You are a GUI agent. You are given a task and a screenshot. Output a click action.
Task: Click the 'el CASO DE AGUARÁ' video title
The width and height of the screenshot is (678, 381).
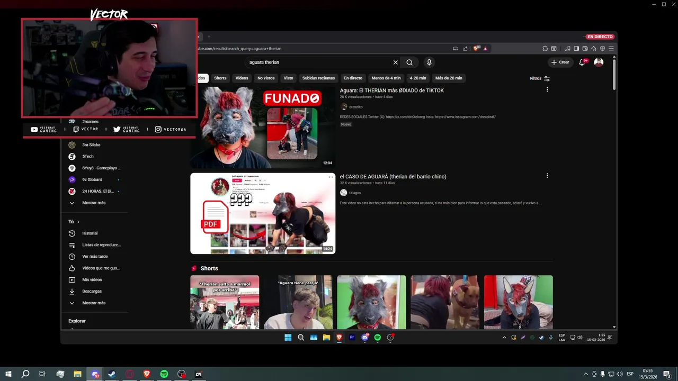click(393, 177)
